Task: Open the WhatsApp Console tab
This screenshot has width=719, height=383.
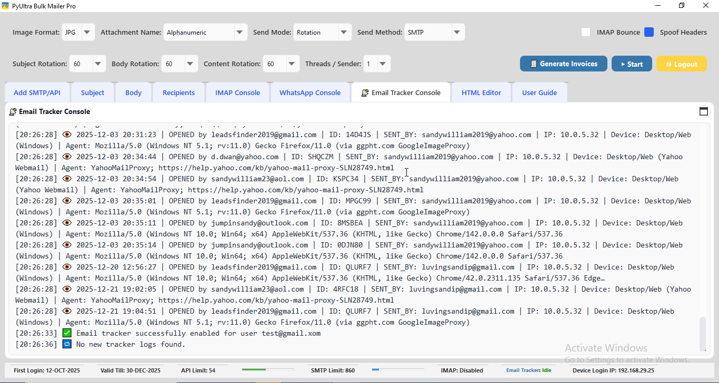Action: point(310,92)
